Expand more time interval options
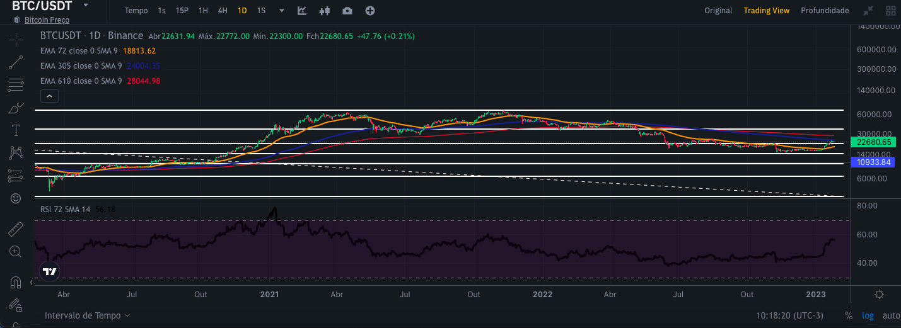 (x=282, y=11)
